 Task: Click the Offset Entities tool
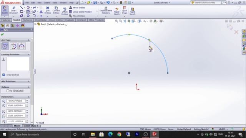(65, 11)
